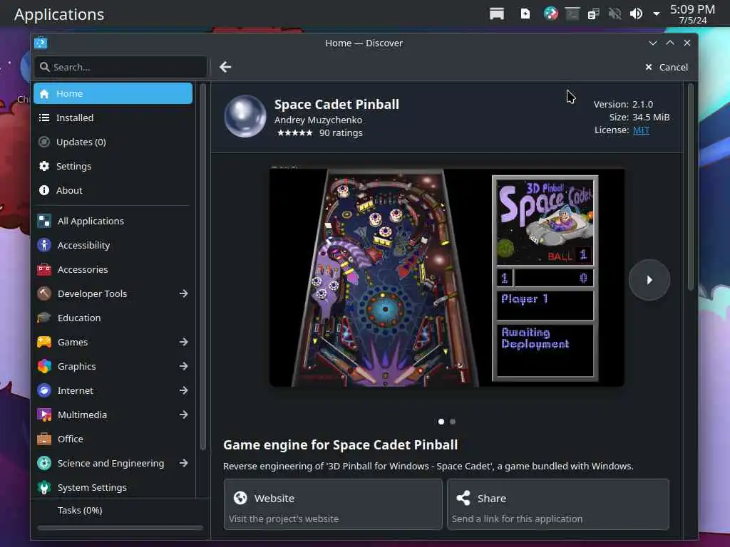Viewport: 730px width, 547px height.
Task: Click into the Search field
Action: pos(120,67)
